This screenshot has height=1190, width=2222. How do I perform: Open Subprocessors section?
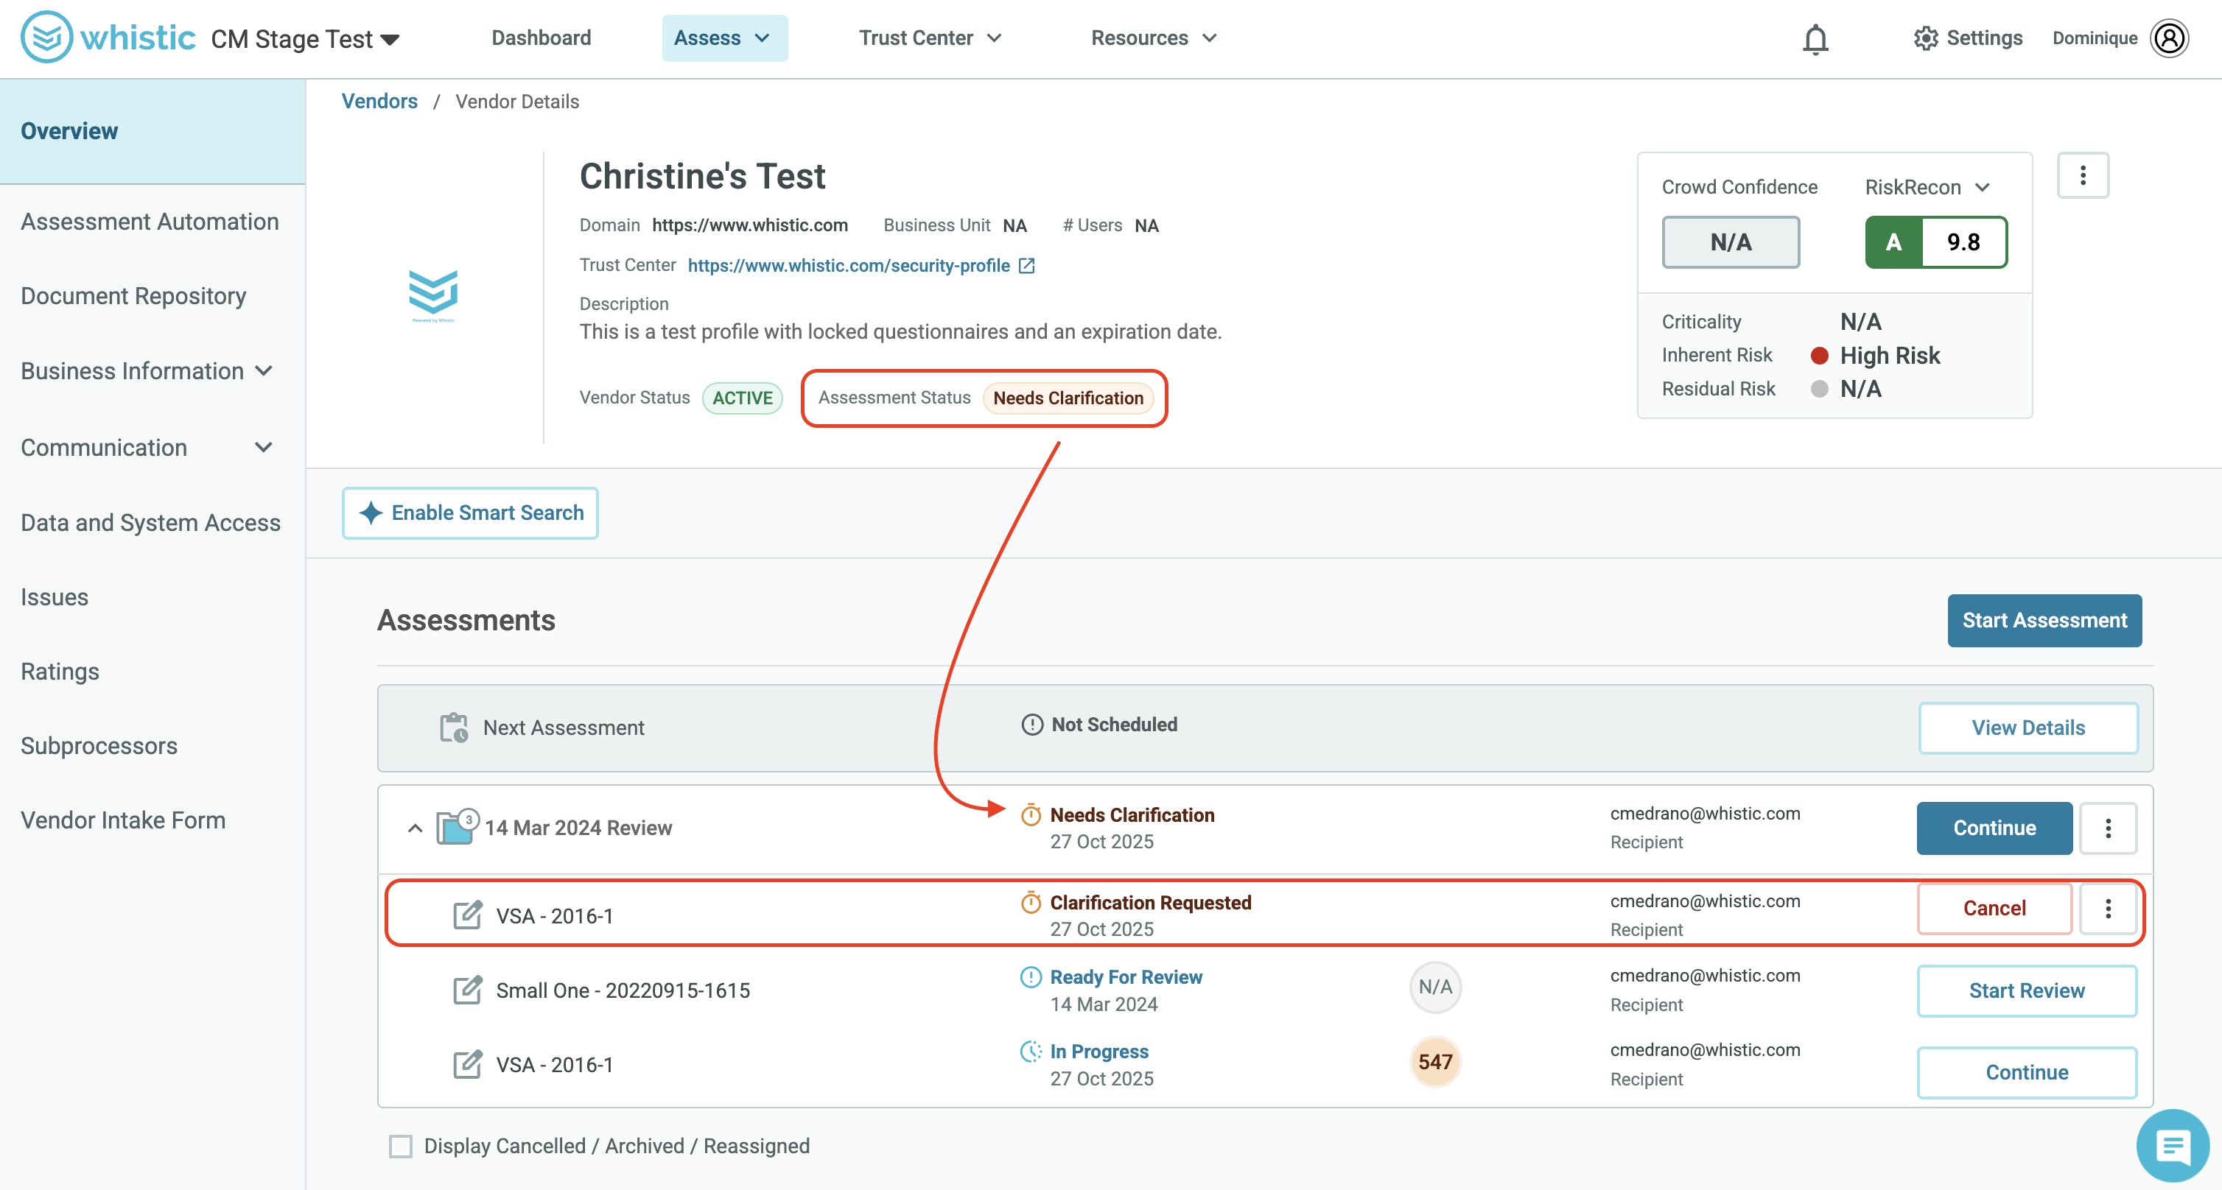click(x=98, y=746)
